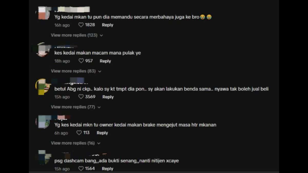308x173 pixels.
Task: Expand View more replies (83)
Action: [76, 71]
